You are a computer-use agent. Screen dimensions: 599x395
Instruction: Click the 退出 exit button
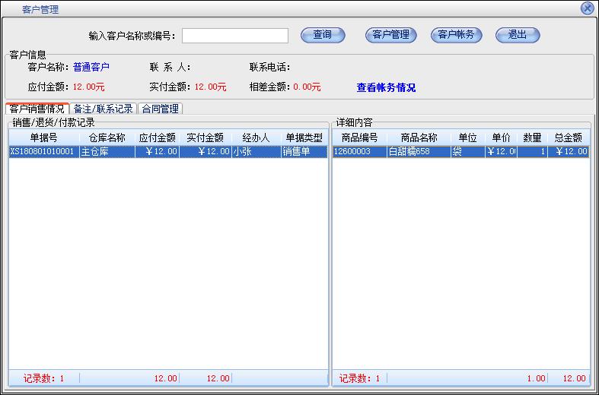tap(518, 35)
